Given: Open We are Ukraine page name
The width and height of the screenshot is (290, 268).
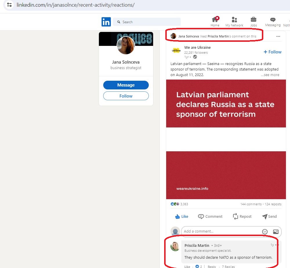Looking at the screenshot, I should [197, 47].
